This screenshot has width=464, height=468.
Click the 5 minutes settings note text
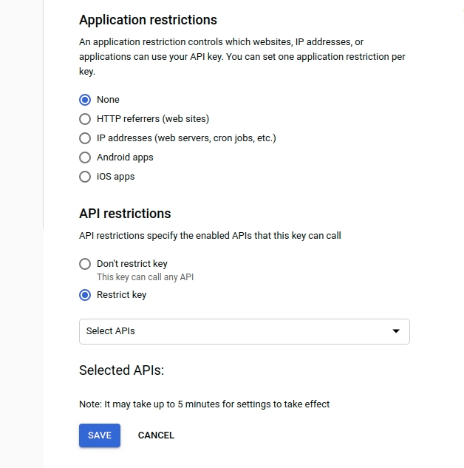(204, 404)
